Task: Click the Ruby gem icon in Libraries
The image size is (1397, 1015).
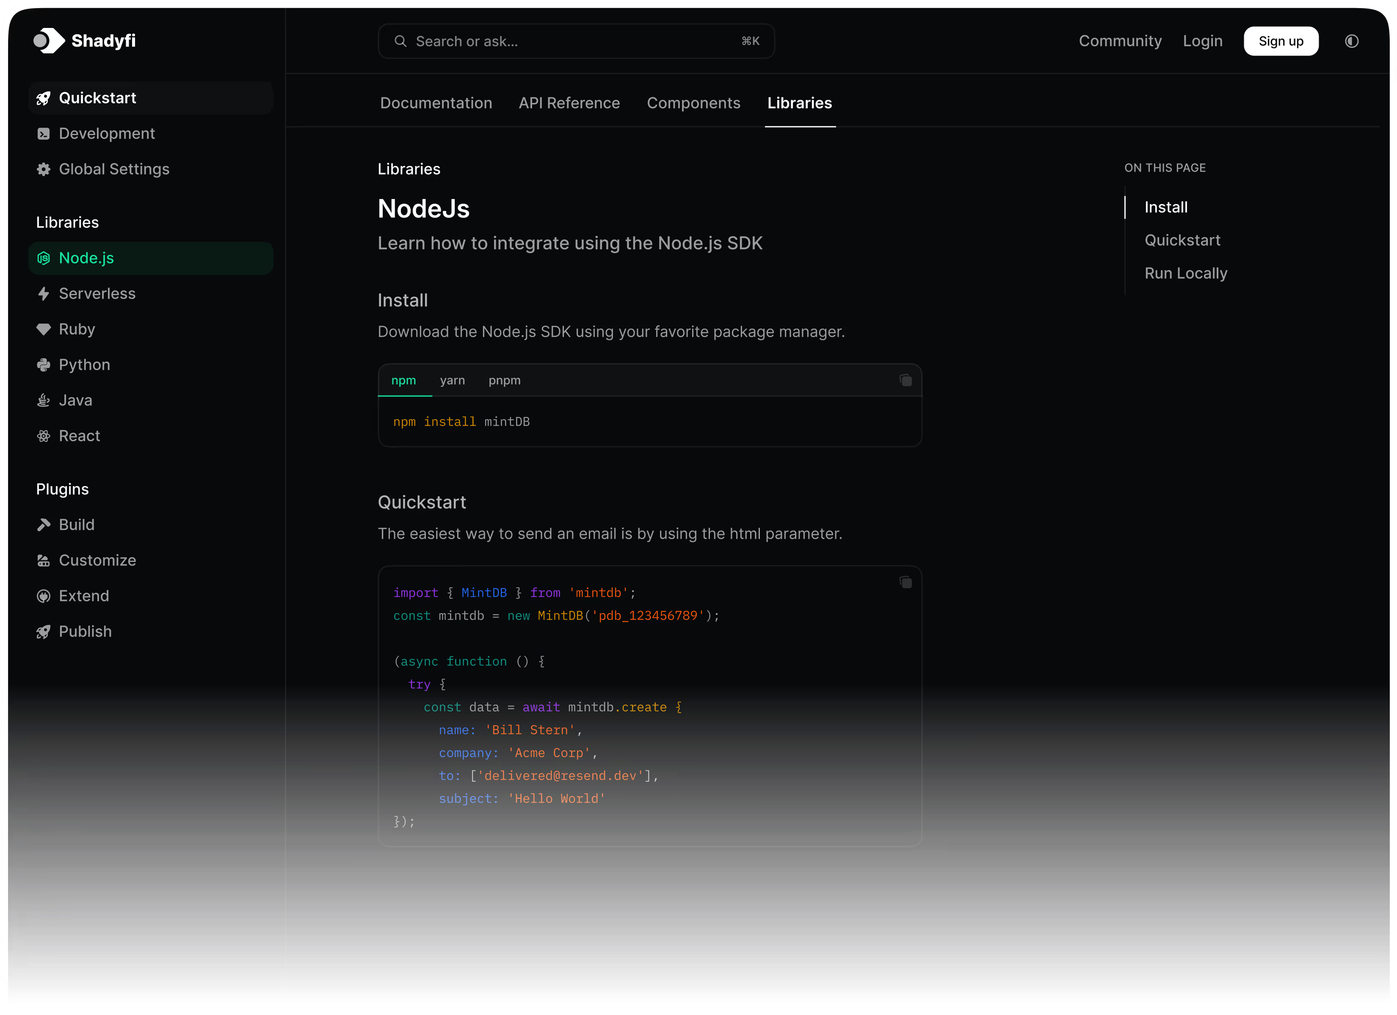Action: pyautogui.click(x=43, y=329)
